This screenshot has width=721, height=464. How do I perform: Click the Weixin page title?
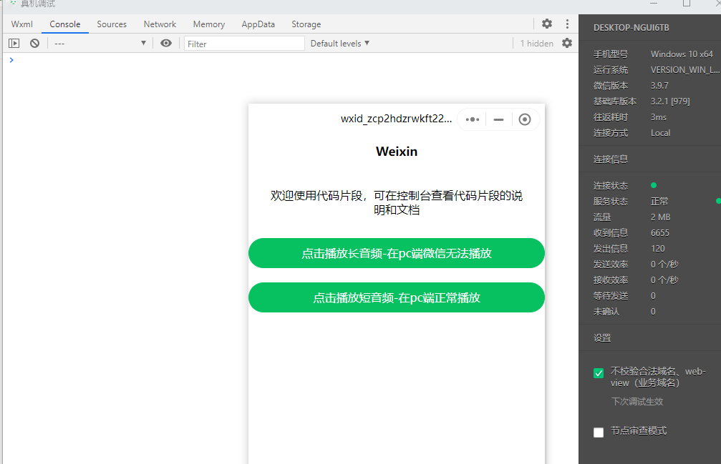tap(397, 152)
